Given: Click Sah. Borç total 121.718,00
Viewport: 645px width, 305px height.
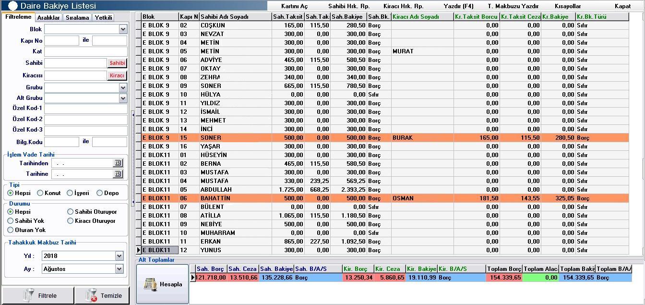Looking at the screenshot, I should [x=211, y=278].
